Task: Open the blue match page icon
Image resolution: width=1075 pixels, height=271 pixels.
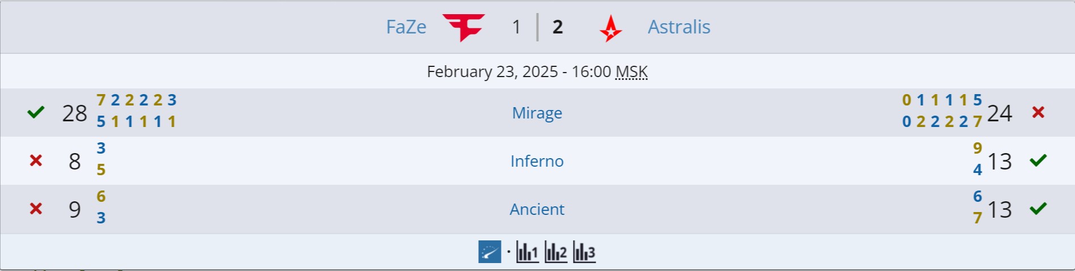Action: (490, 252)
